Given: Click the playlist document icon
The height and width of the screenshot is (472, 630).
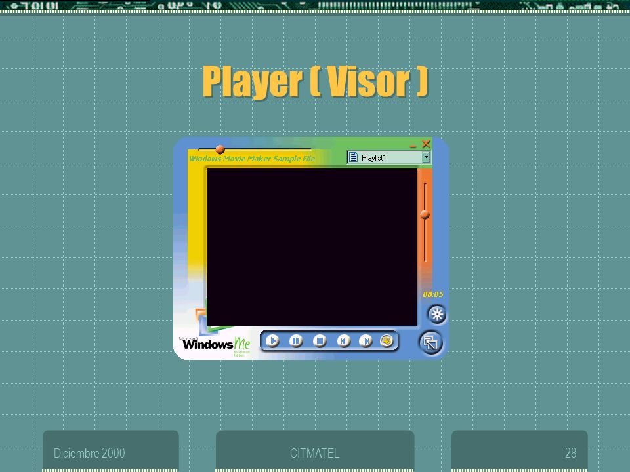Looking at the screenshot, I should (x=353, y=157).
